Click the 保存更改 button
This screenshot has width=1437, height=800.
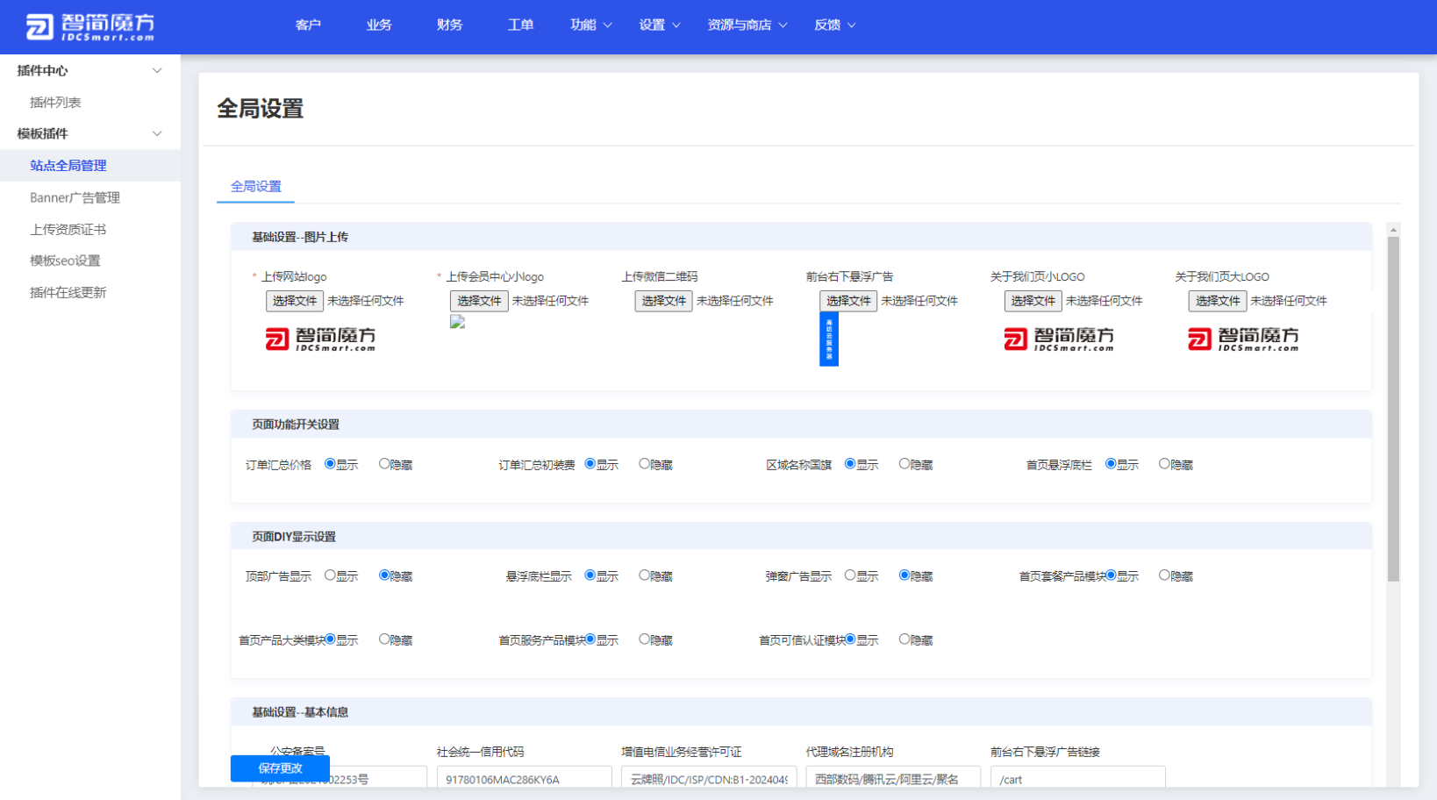(x=280, y=768)
